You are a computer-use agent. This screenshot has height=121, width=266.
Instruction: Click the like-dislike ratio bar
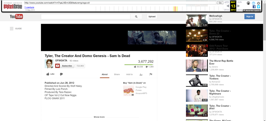click(x=139, y=65)
